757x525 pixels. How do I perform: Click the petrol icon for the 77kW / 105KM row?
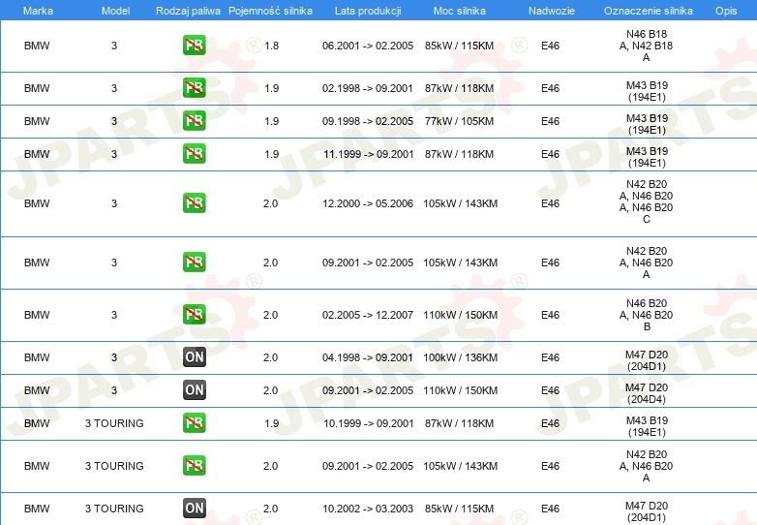pyautogui.click(x=194, y=121)
